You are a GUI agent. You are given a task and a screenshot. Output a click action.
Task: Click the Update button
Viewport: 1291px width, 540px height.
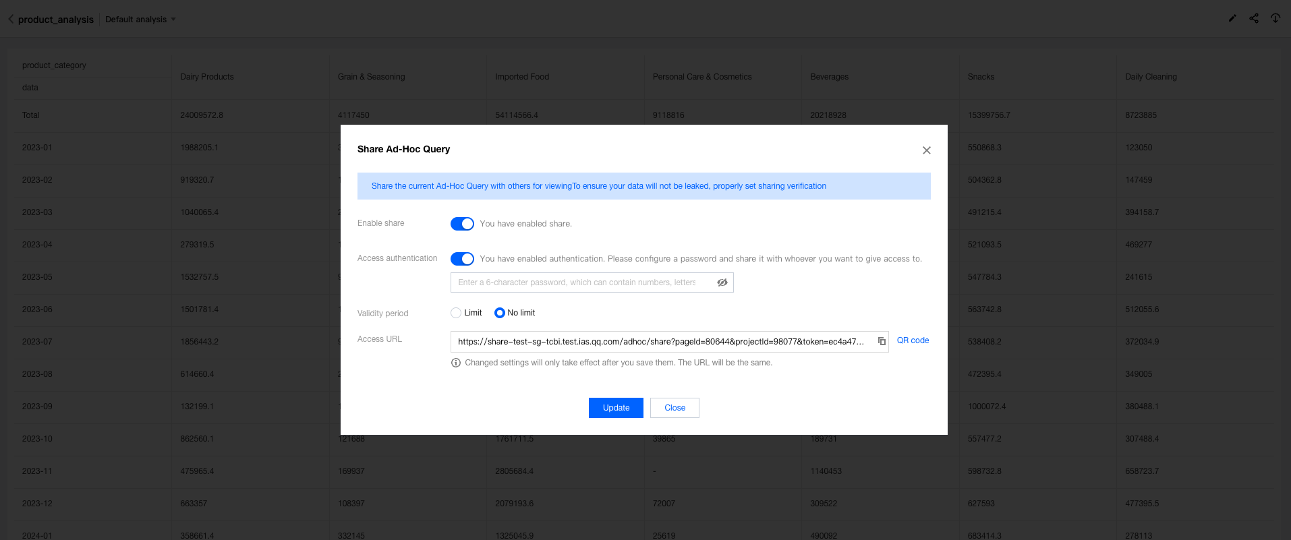pos(616,408)
